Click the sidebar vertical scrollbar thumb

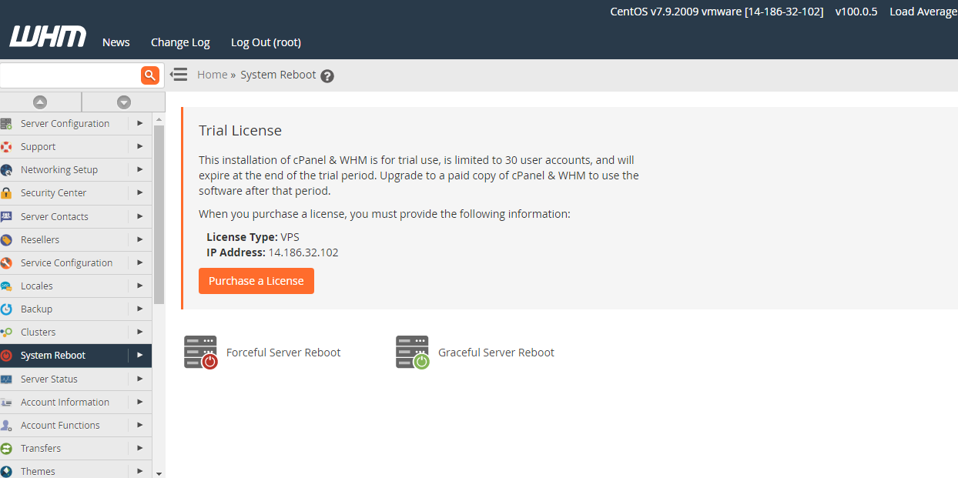[x=159, y=214]
